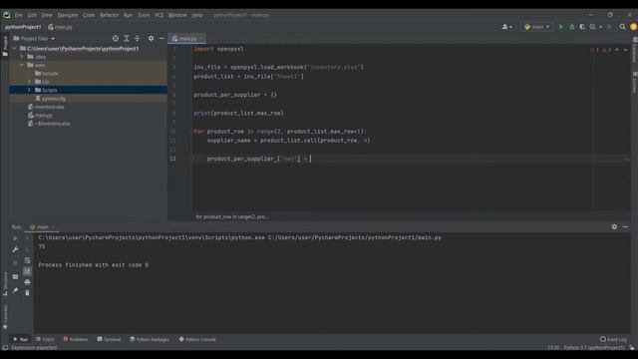Image resolution: width=638 pixels, height=359 pixels.
Task: Open Python Packages tool window
Action: tap(150, 339)
